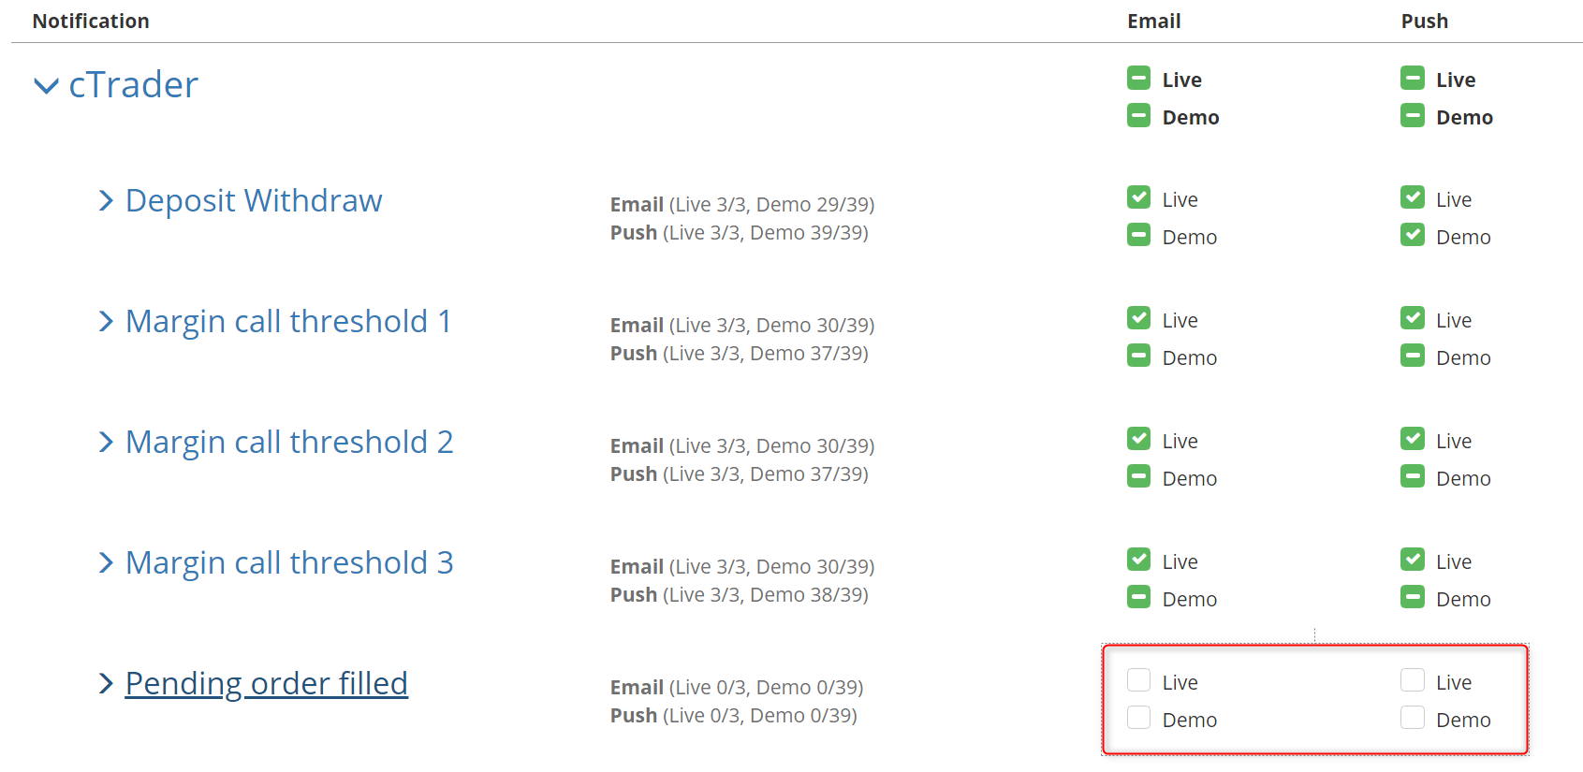Image resolution: width=1583 pixels, height=772 pixels.
Task: Enable Pending order filled Push Demo
Action: click(1413, 718)
